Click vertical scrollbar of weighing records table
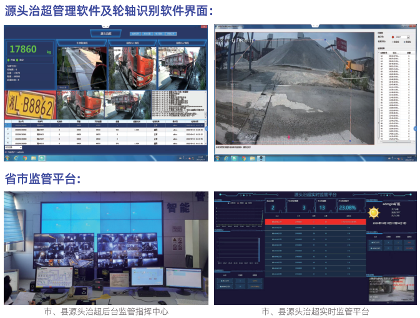 pos(206,132)
